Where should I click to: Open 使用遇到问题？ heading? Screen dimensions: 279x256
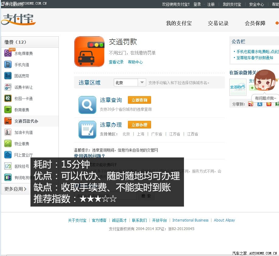89,156
